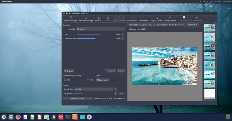The height and width of the screenshot is (121, 232).
Task: Select the third preview thumbnail
Action: tap(210, 47)
